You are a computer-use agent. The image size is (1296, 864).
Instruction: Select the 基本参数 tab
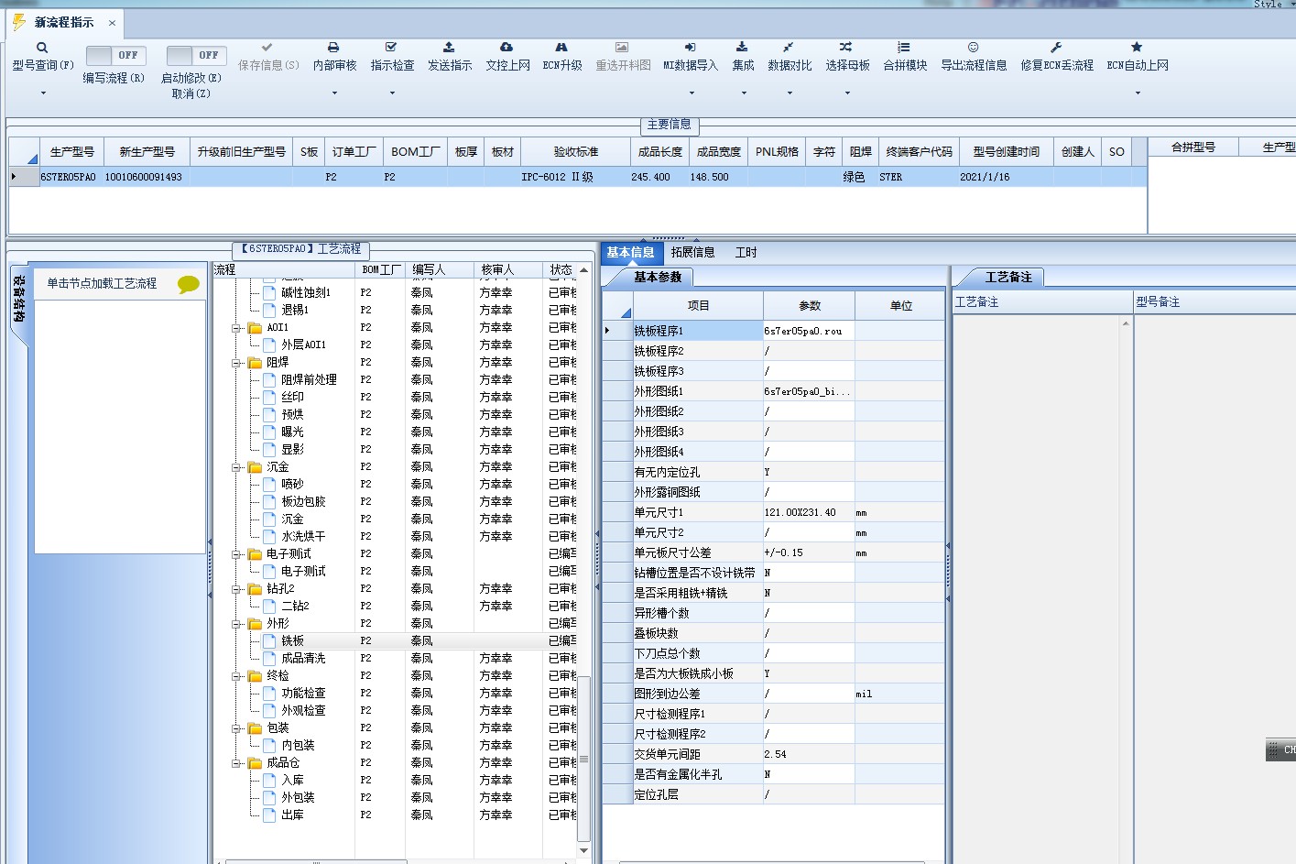click(658, 277)
